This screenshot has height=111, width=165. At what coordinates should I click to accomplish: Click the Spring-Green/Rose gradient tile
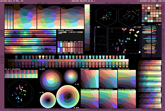[127, 99]
